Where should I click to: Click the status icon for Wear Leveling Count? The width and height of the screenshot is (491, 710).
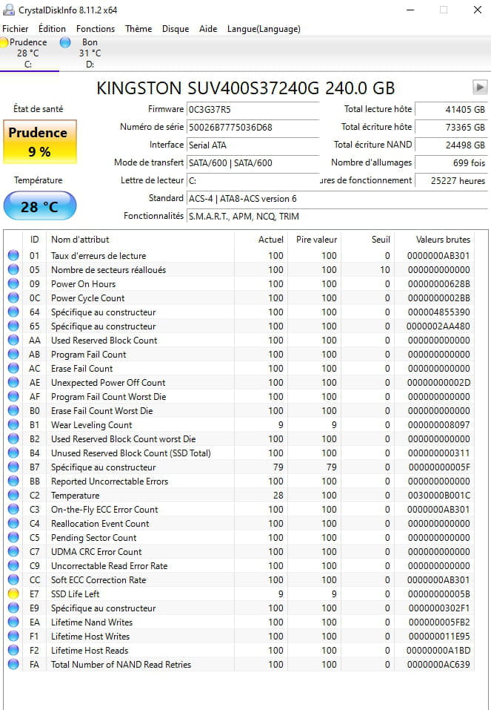tap(13, 424)
